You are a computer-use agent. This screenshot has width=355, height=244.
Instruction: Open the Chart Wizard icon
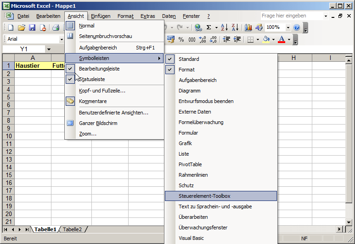(x=248, y=27)
